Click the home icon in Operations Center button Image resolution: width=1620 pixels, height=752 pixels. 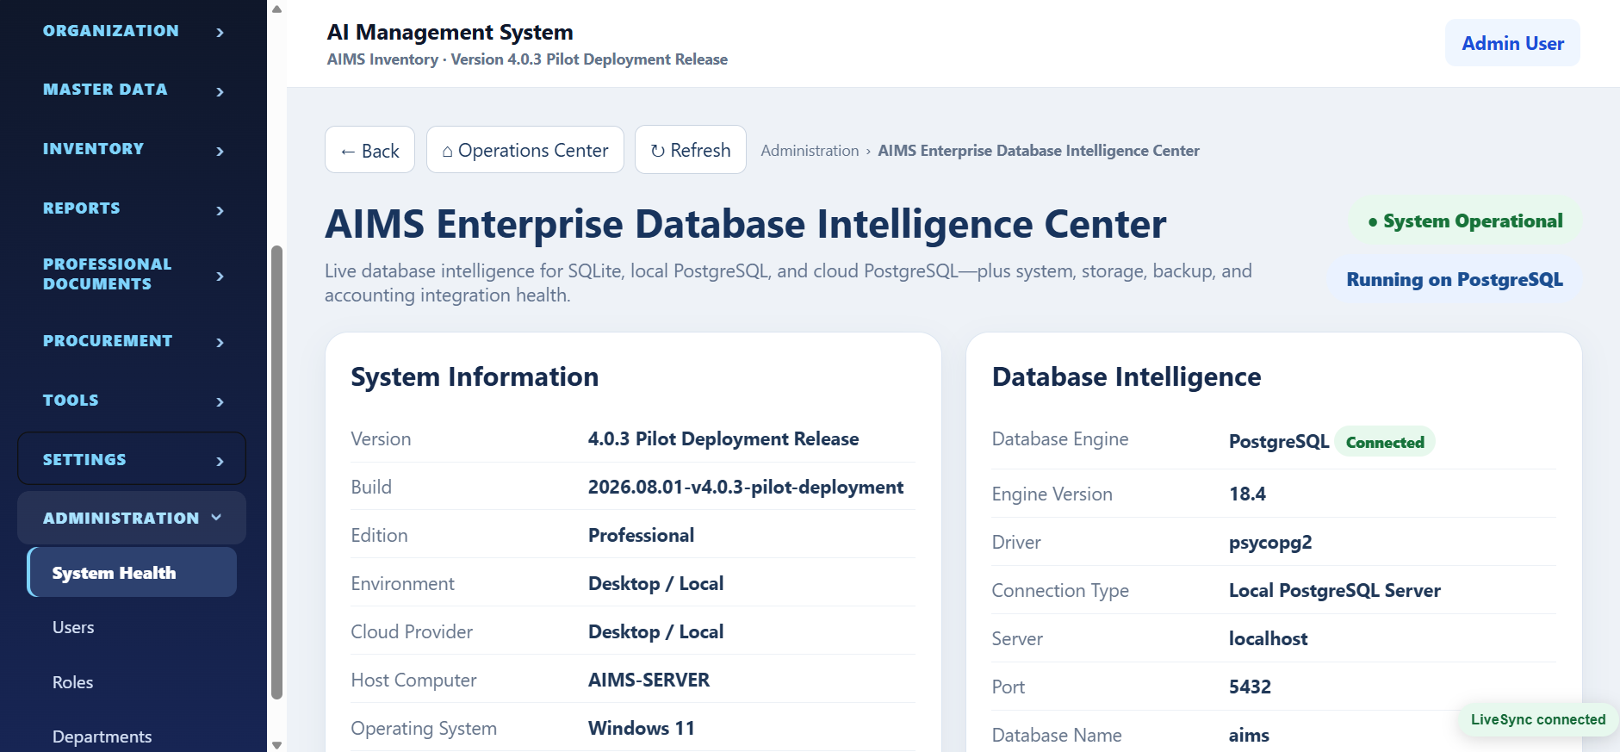click(448, 152)
